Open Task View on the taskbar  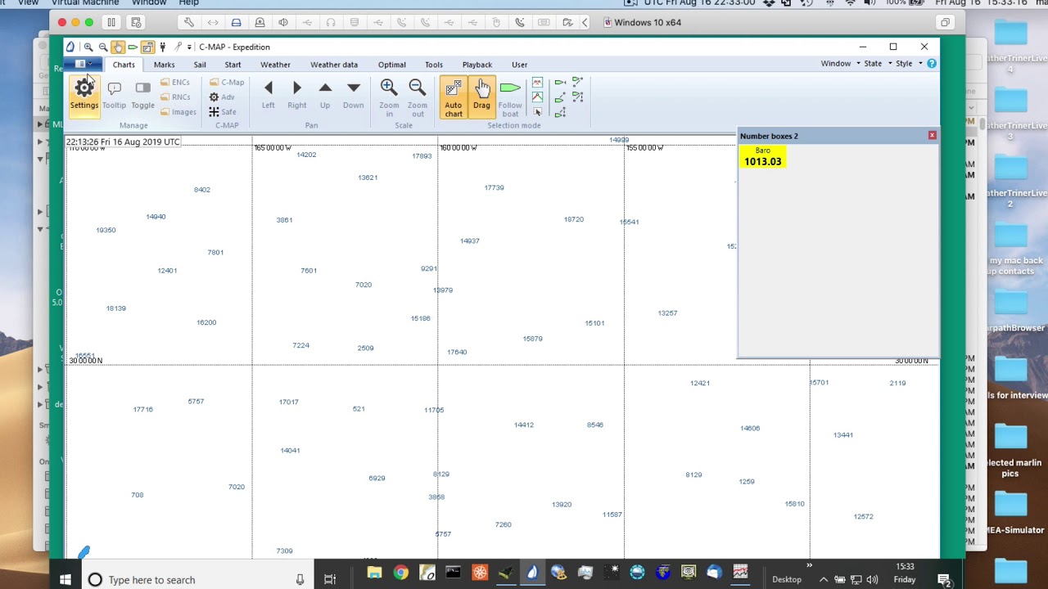click(x=330, y=580)
